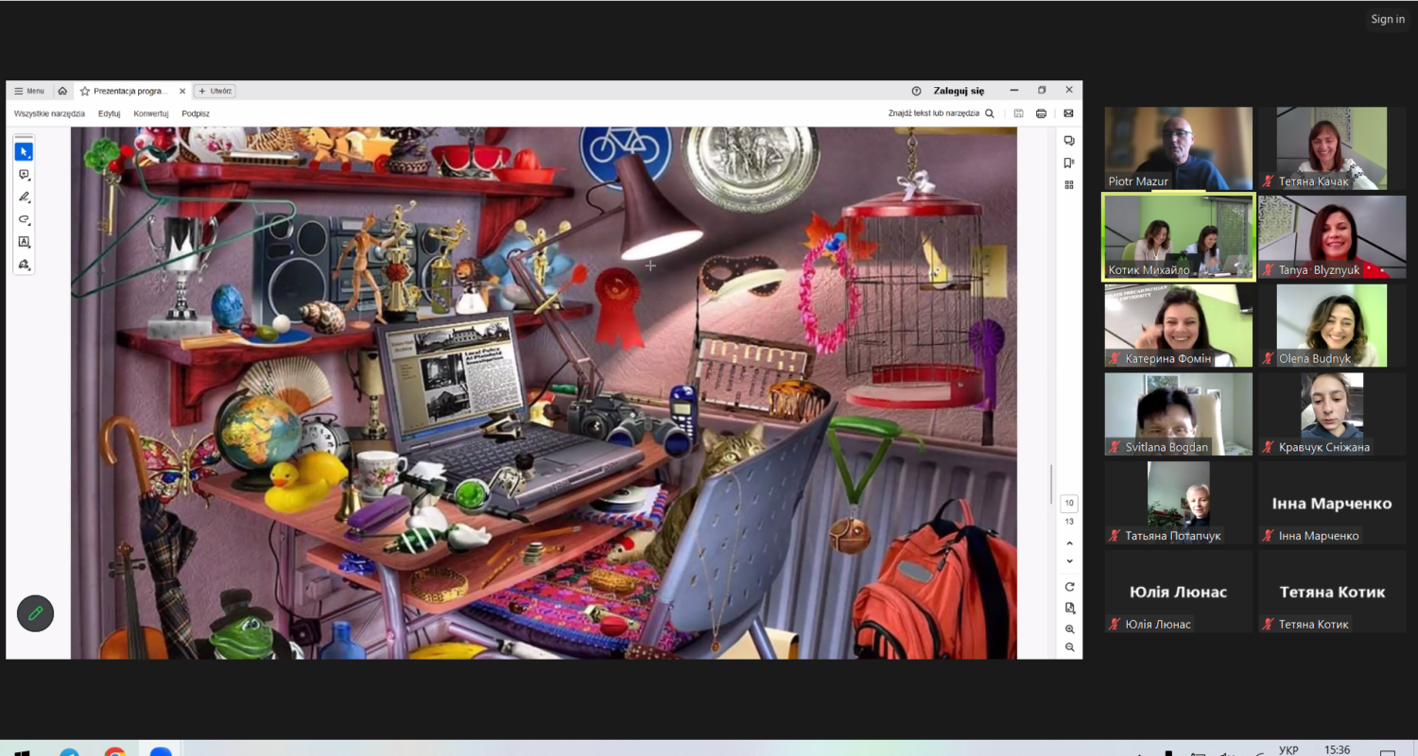Star the Prezentacja document tab

(85, 92)
